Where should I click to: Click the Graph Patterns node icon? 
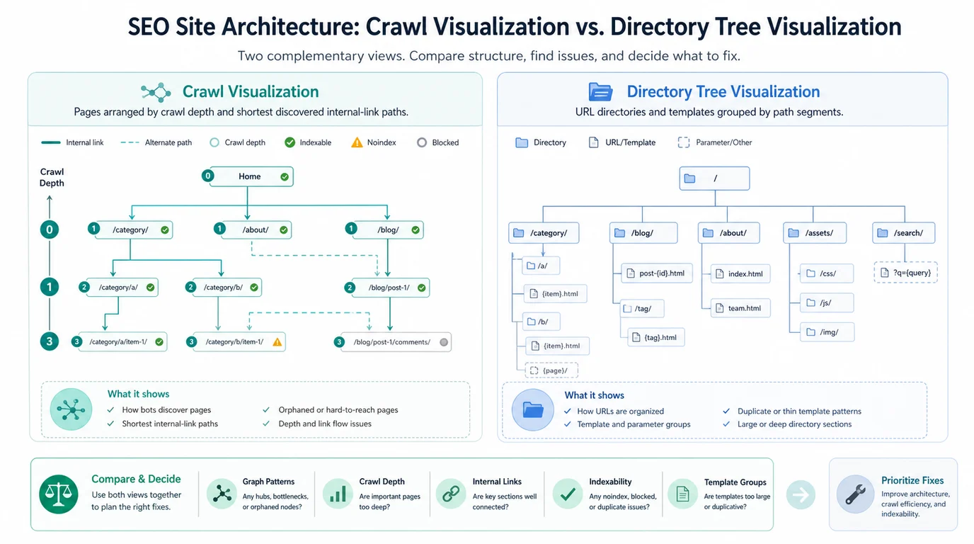(222, 494)
